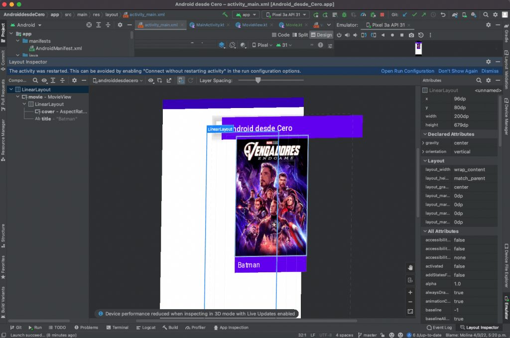Screen dimensions: 510x338
Task: Collapse the All Attributes section
Action: tap(425, 231)
